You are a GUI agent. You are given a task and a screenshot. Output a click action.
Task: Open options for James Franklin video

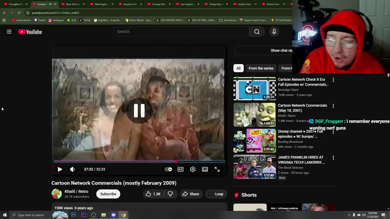click(x=333, y=158)
